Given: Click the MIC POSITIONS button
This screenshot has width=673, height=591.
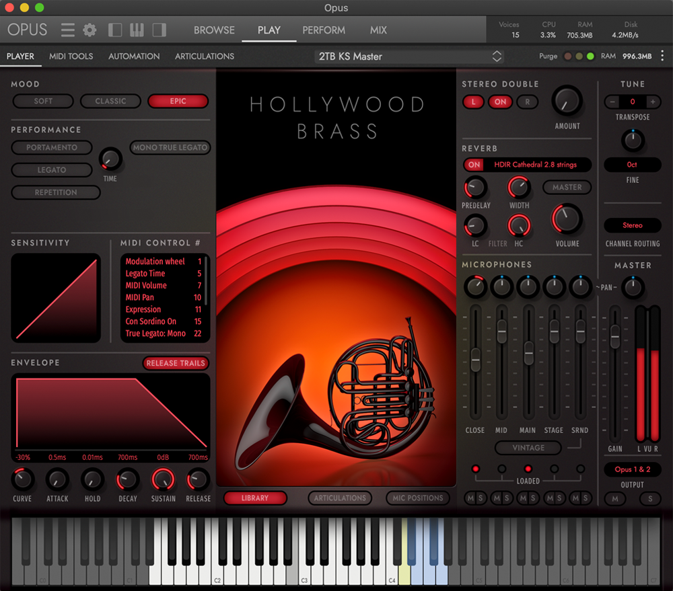Looking at the screenshot, I should (x=417, y=498).
